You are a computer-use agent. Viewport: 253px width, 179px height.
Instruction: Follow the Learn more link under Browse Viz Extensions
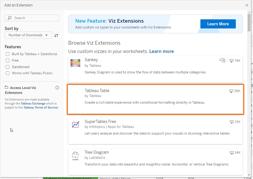161,51
